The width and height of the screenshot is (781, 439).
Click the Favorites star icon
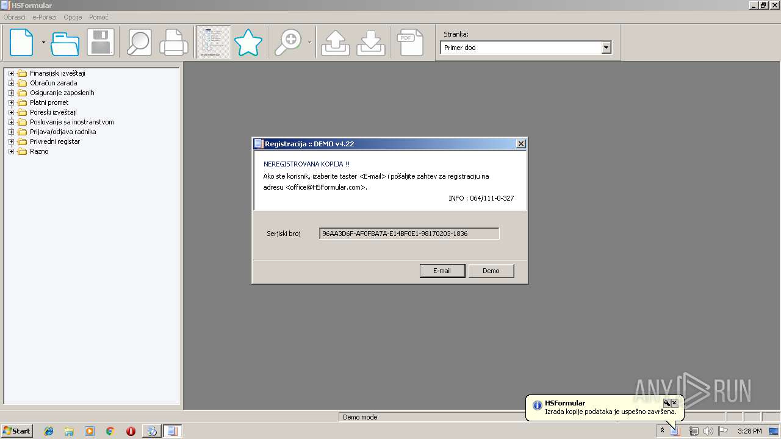[248, 43]
